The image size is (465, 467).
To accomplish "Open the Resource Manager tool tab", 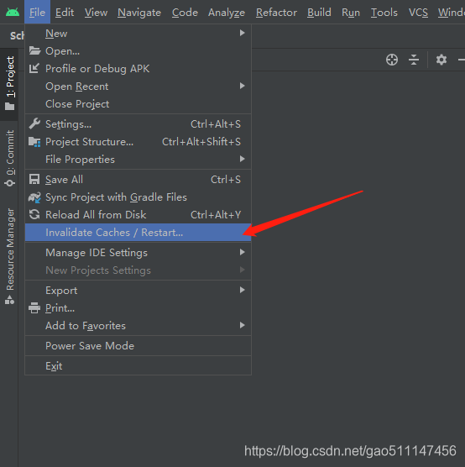I will (10, 256).
